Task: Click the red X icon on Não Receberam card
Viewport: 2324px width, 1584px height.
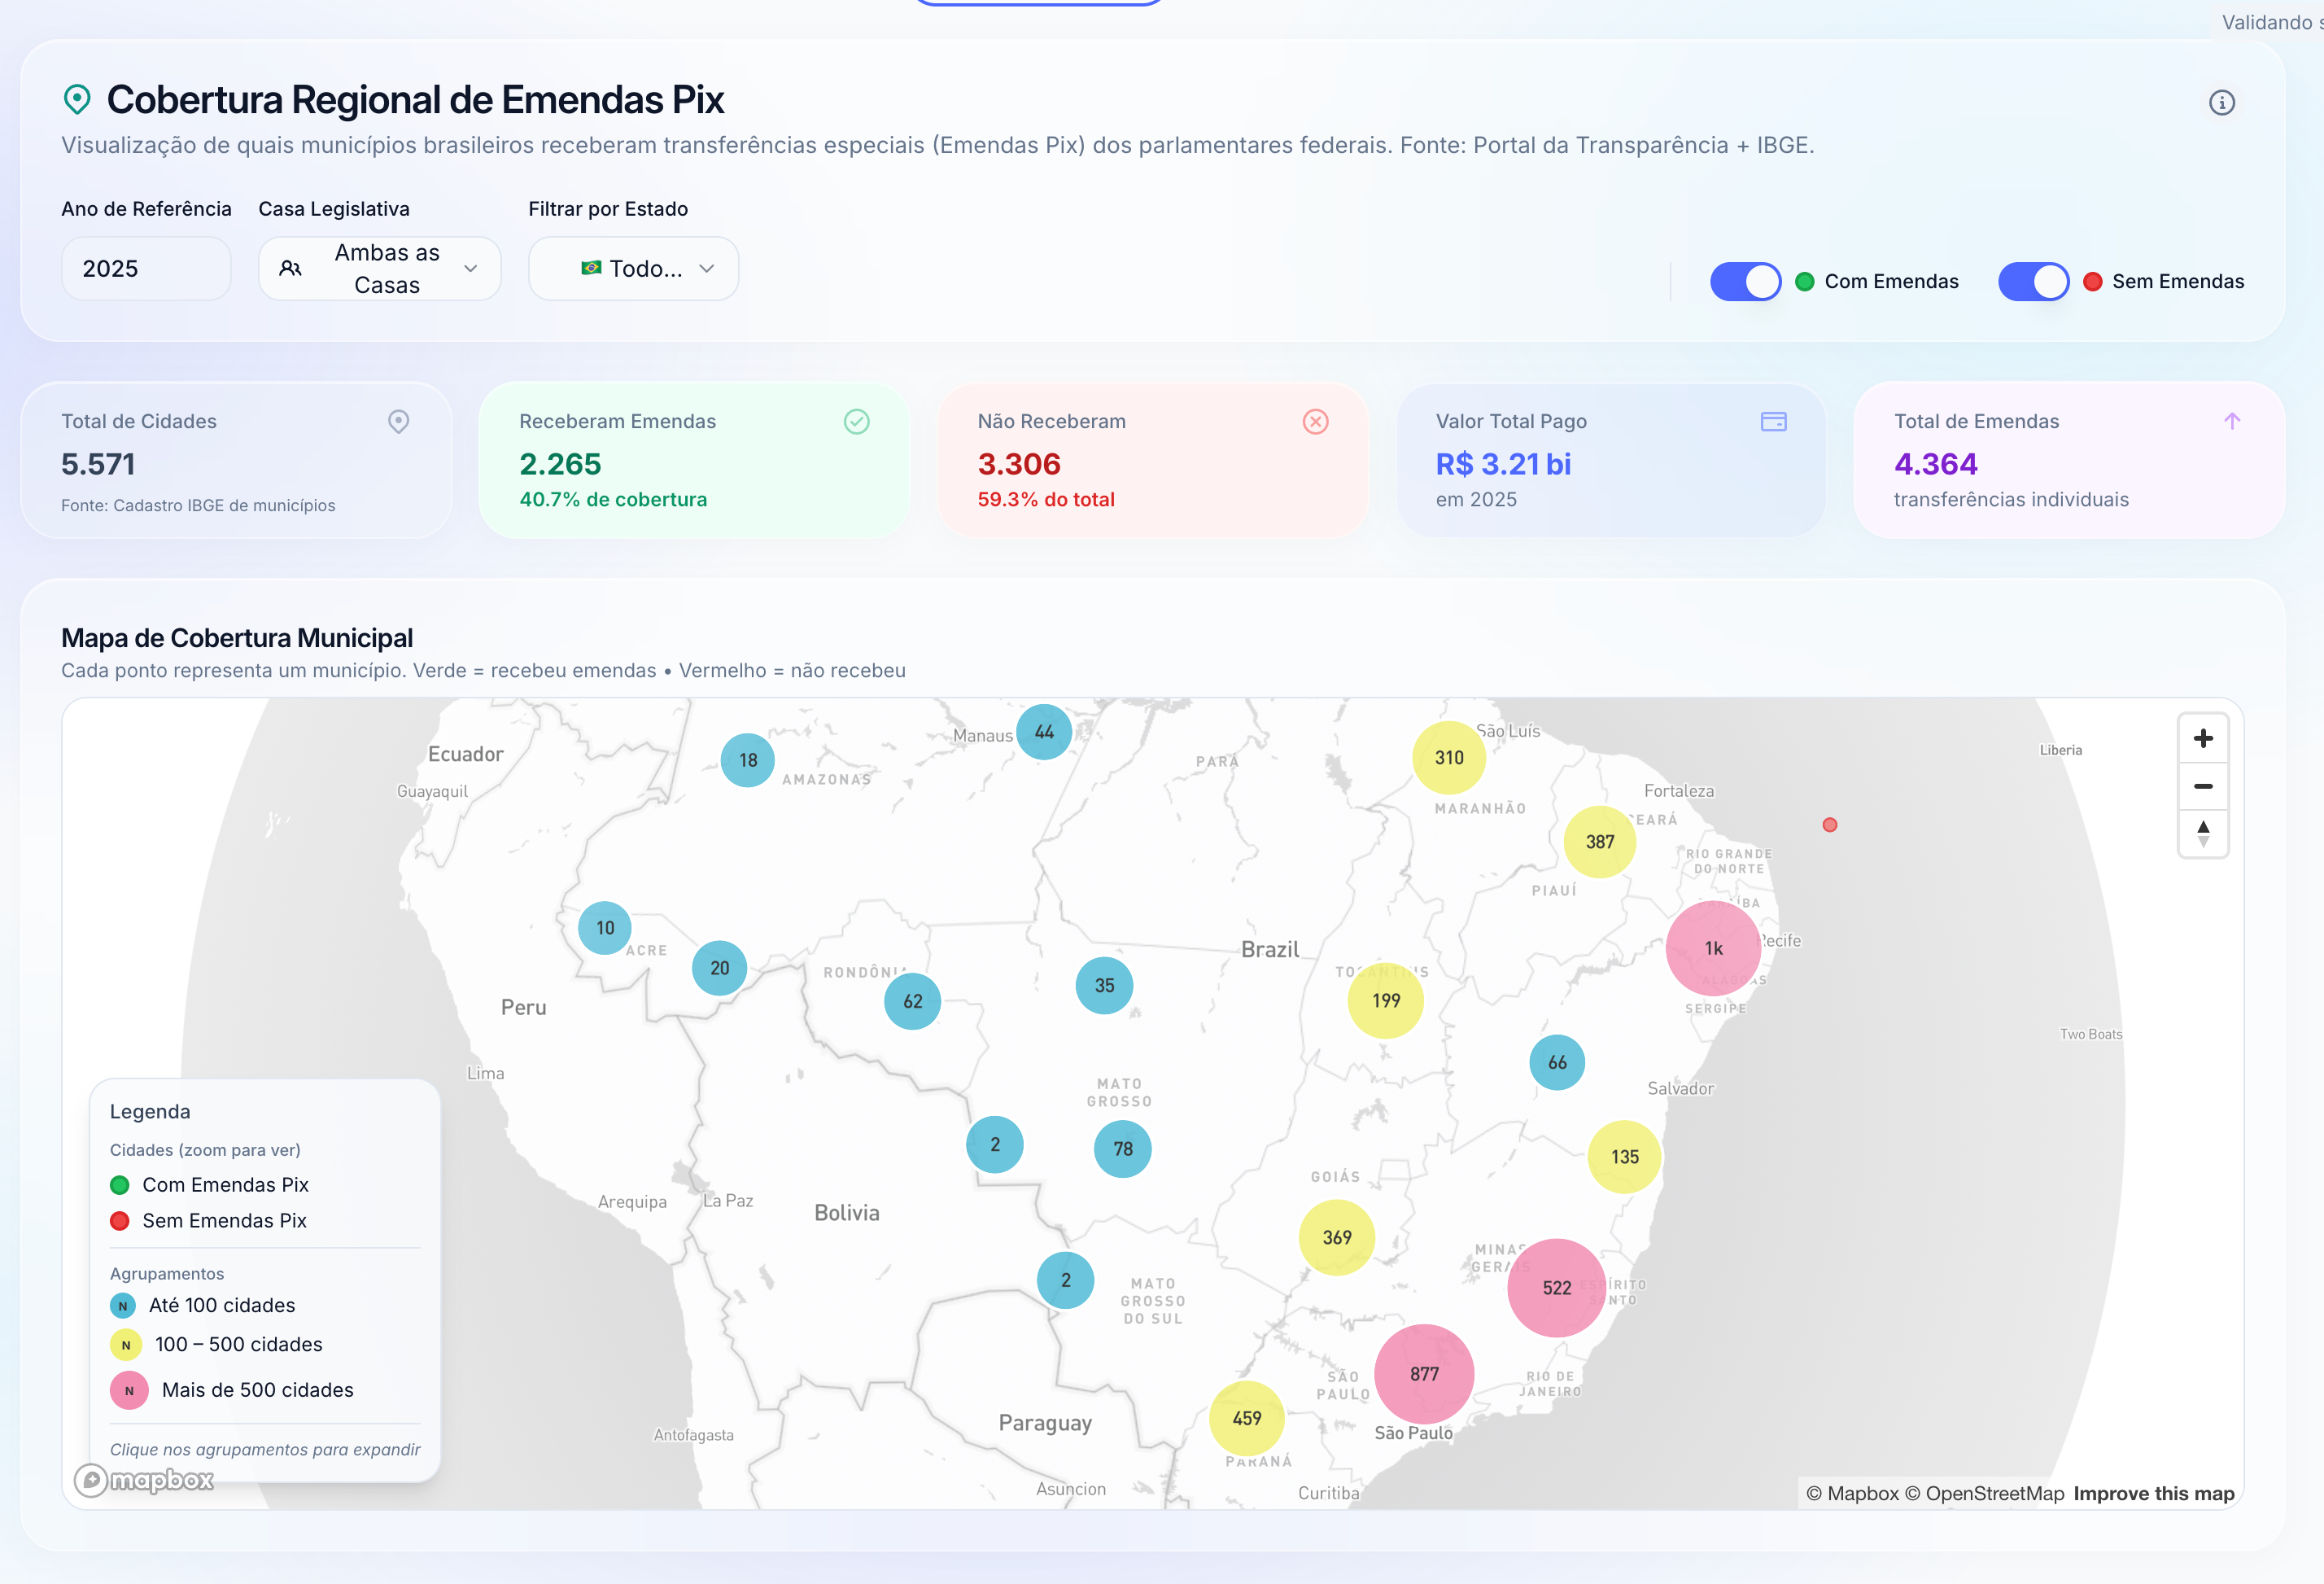Action: point(1315,422)
